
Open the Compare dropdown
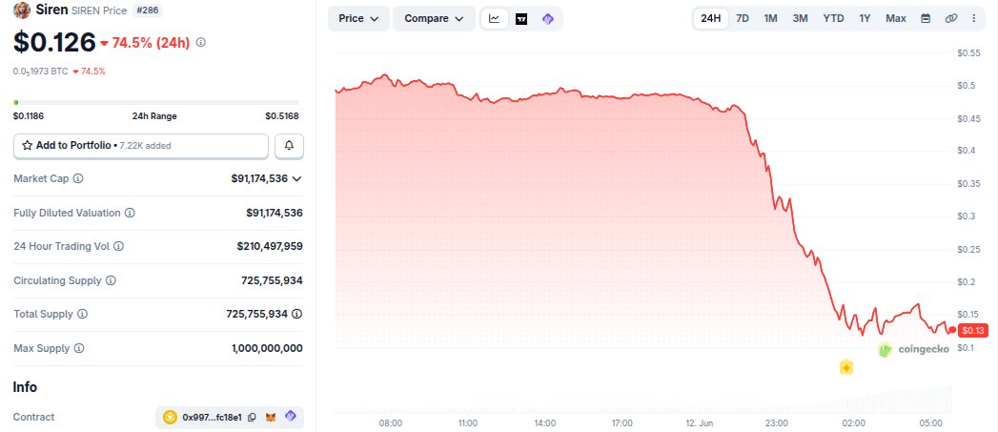(x=434, y=18)
